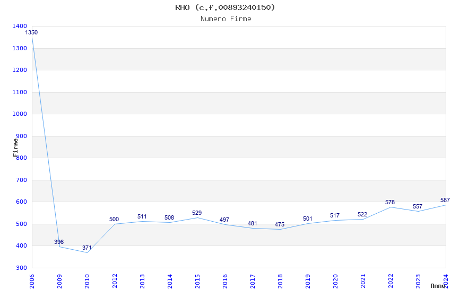Click the 2016 x-axis year label
This screenshot has height=291, width=451.
click(225, 281)
